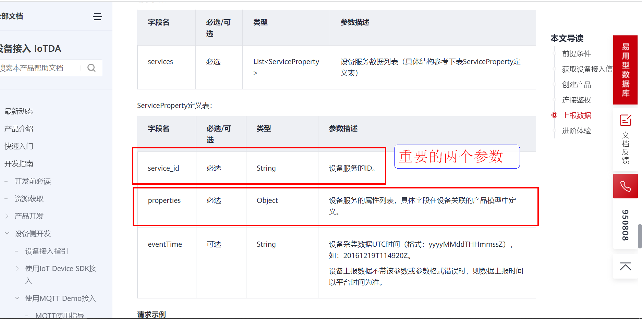Open the hamburger menu in the sidebar header

point(97,16)
